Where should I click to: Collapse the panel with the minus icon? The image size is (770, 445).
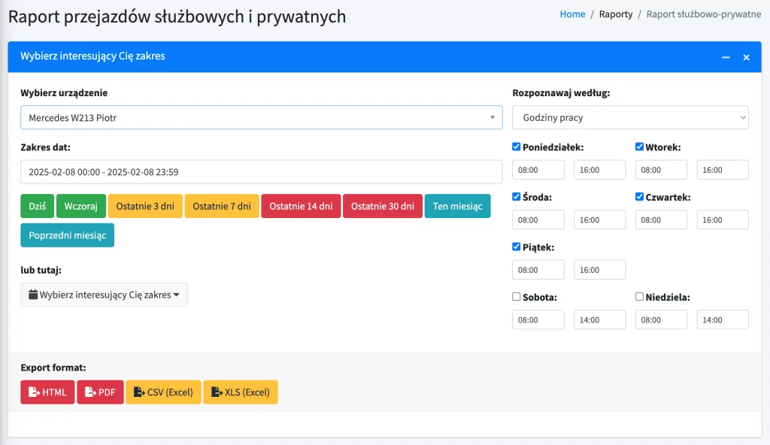pyautogui.click(x=726, y=57)
